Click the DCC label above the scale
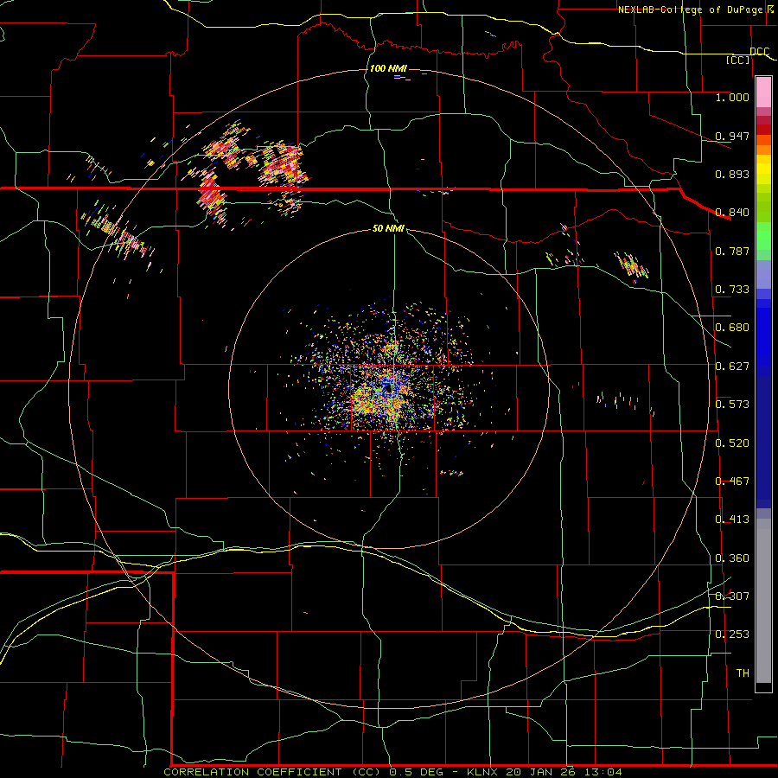The image size is (778, 778). coord(760,51)
